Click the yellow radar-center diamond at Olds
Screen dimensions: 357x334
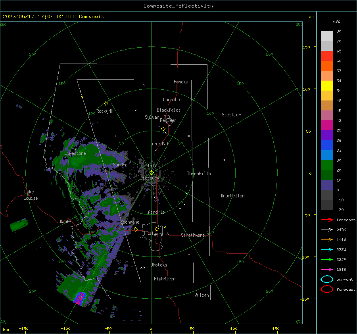point(152,173)
